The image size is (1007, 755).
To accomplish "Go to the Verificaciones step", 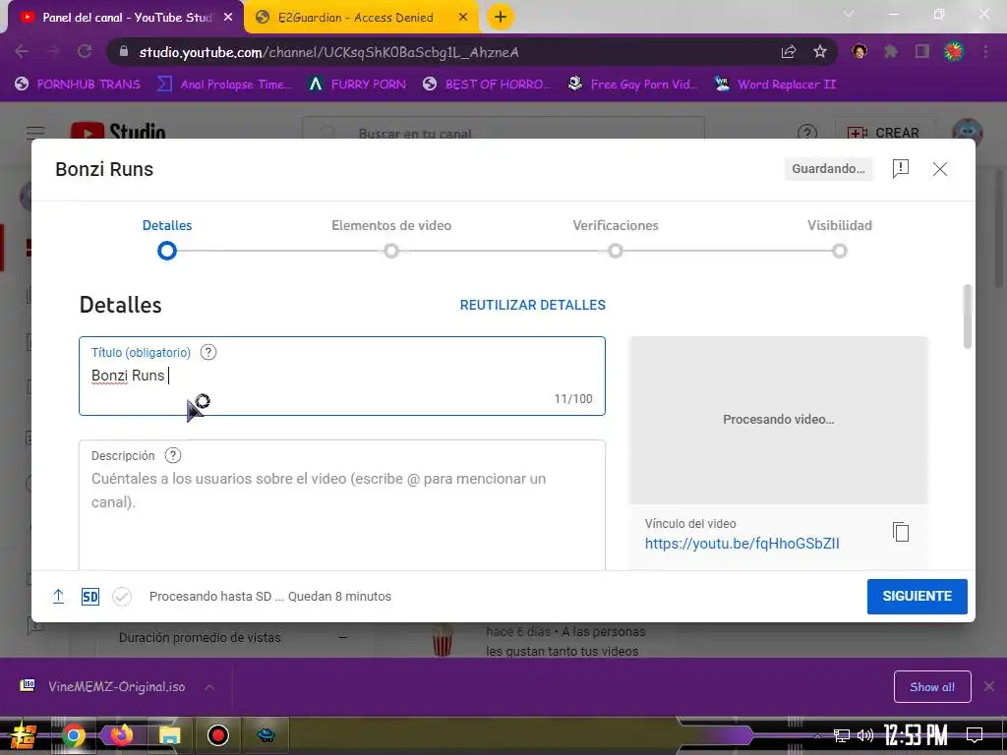I will pyautogui.click(x=616, y=238).
